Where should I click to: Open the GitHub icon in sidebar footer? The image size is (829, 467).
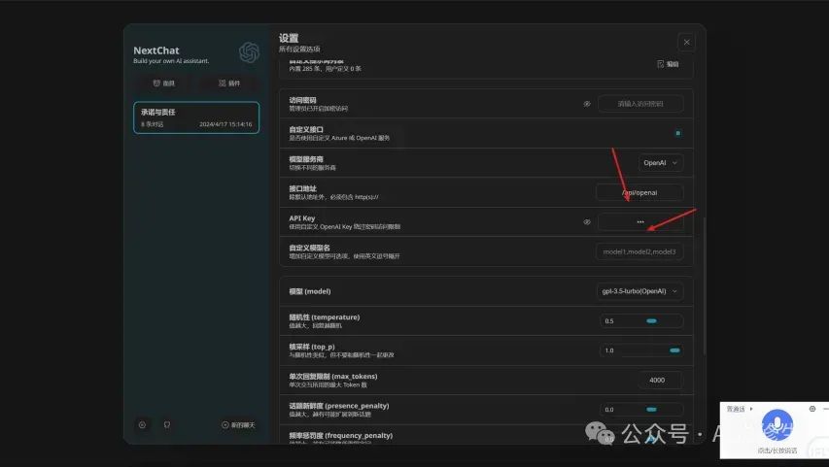click(167, 424)
